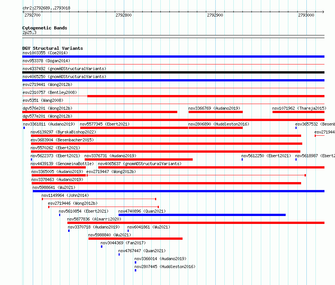This screenshot has height=285, width=335.
Task: Click small blue marker under nsv3044369
Action: coord(102,247)
